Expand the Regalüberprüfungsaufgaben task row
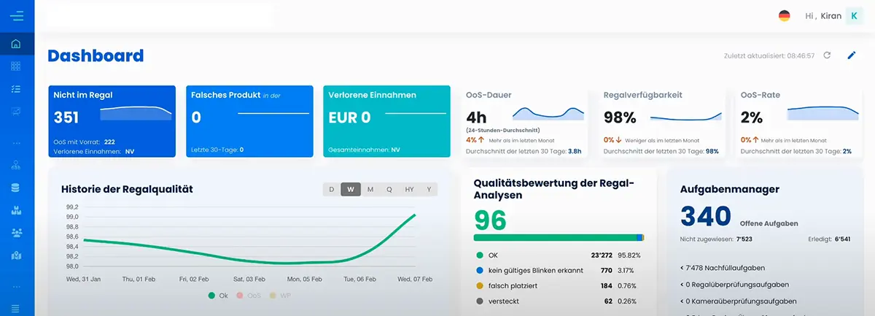Screen dimensions: 875x316 [x=729, y=285]
